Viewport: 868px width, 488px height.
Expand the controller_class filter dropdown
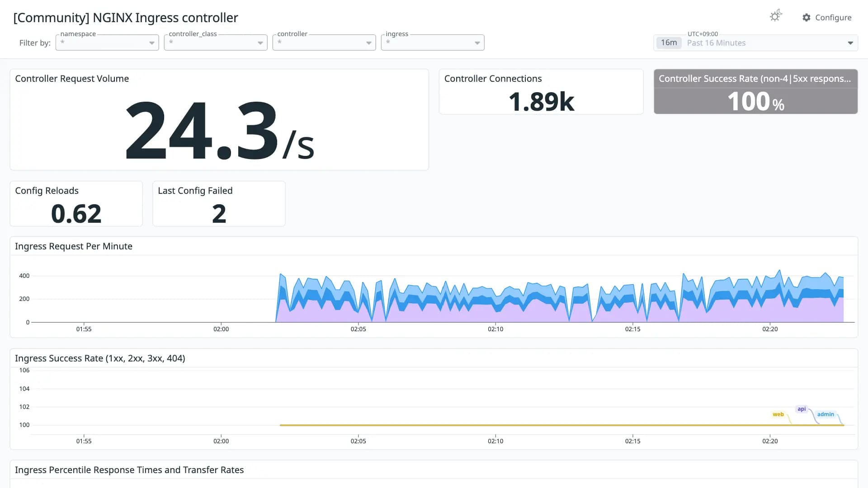coord(260,43)
